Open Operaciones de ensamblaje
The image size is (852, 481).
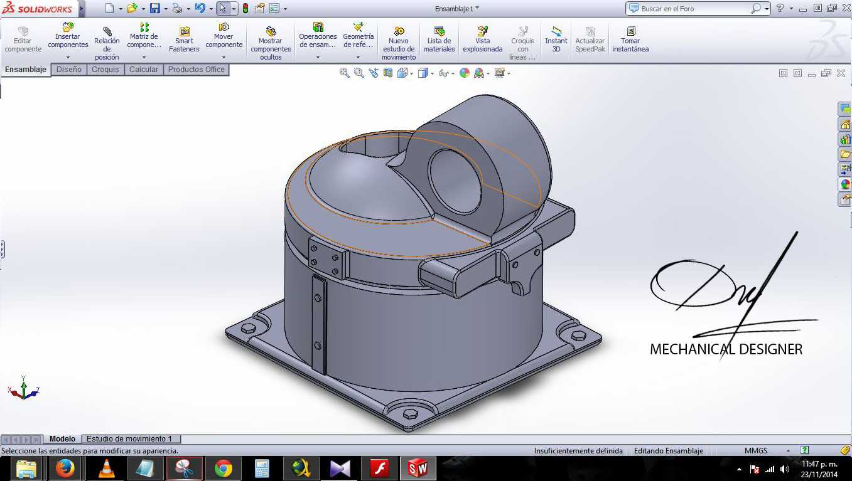[318, 36]
